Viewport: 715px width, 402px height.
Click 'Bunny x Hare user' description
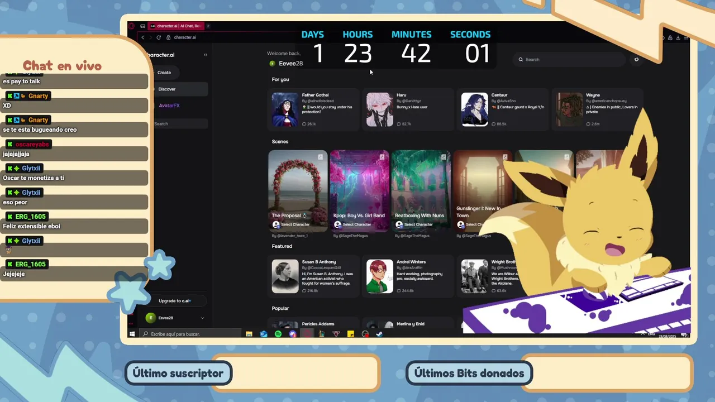click(412, 107)
